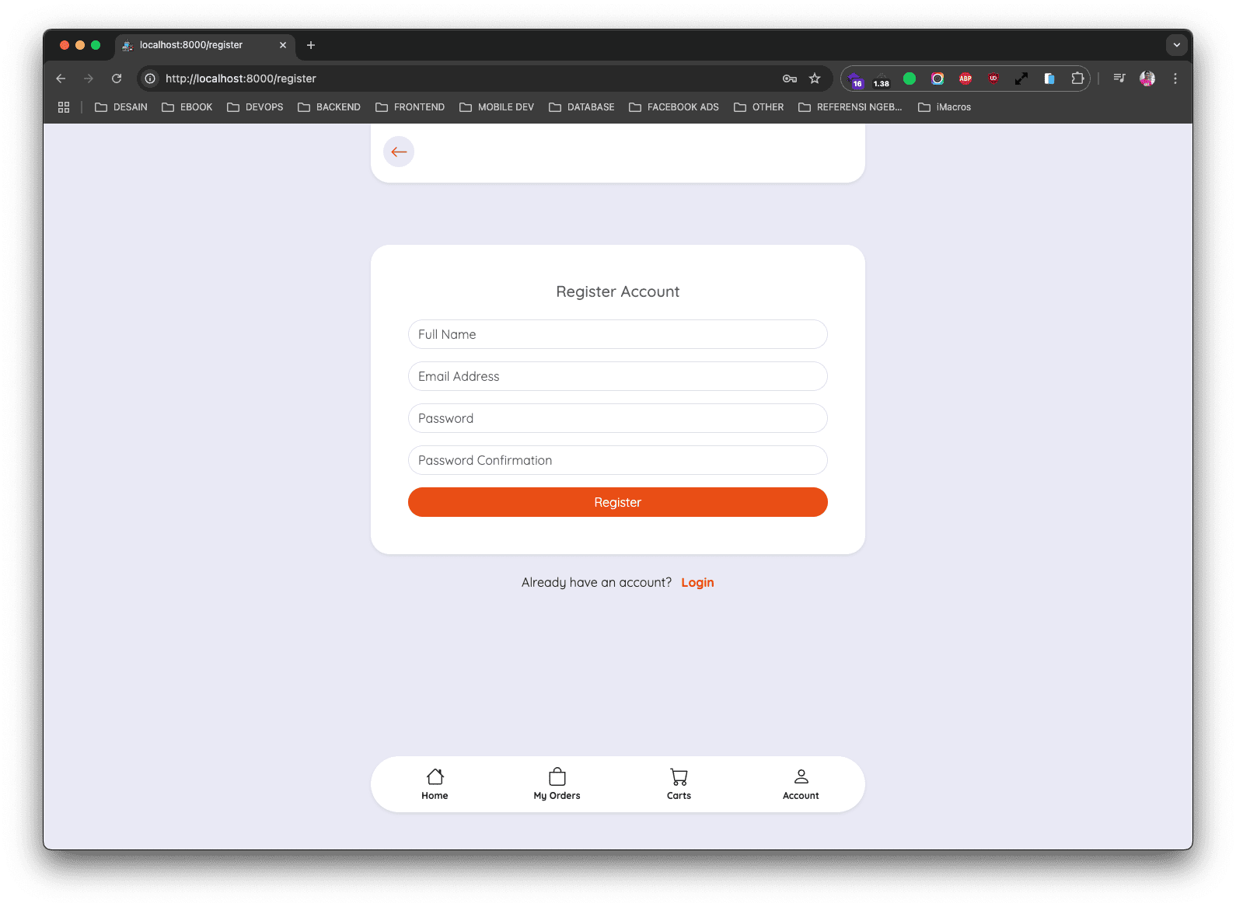Open Carts in bottom navigation
The width and height of the screenshot is (1236, 907).
(679, 783)
